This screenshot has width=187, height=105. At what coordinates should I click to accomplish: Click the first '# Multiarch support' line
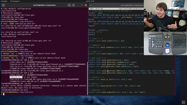[x=11, y=13]
